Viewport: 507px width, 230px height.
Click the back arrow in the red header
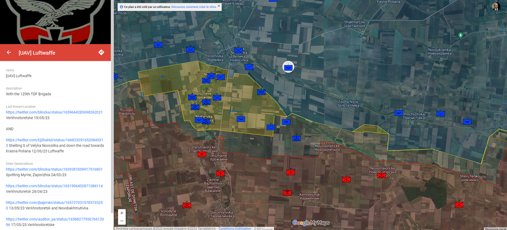[9, 52]
